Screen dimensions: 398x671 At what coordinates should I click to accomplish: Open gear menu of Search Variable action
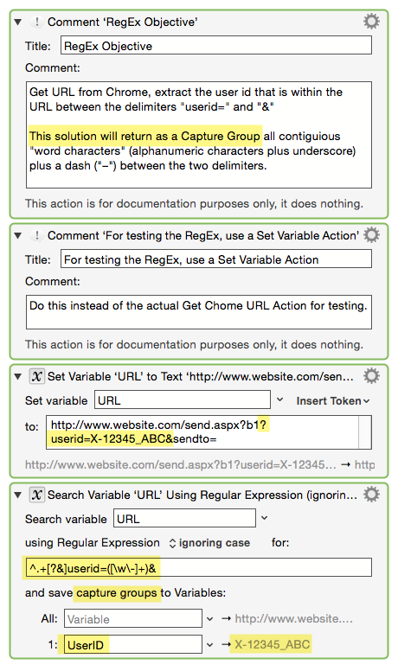[x=371, y=495]
